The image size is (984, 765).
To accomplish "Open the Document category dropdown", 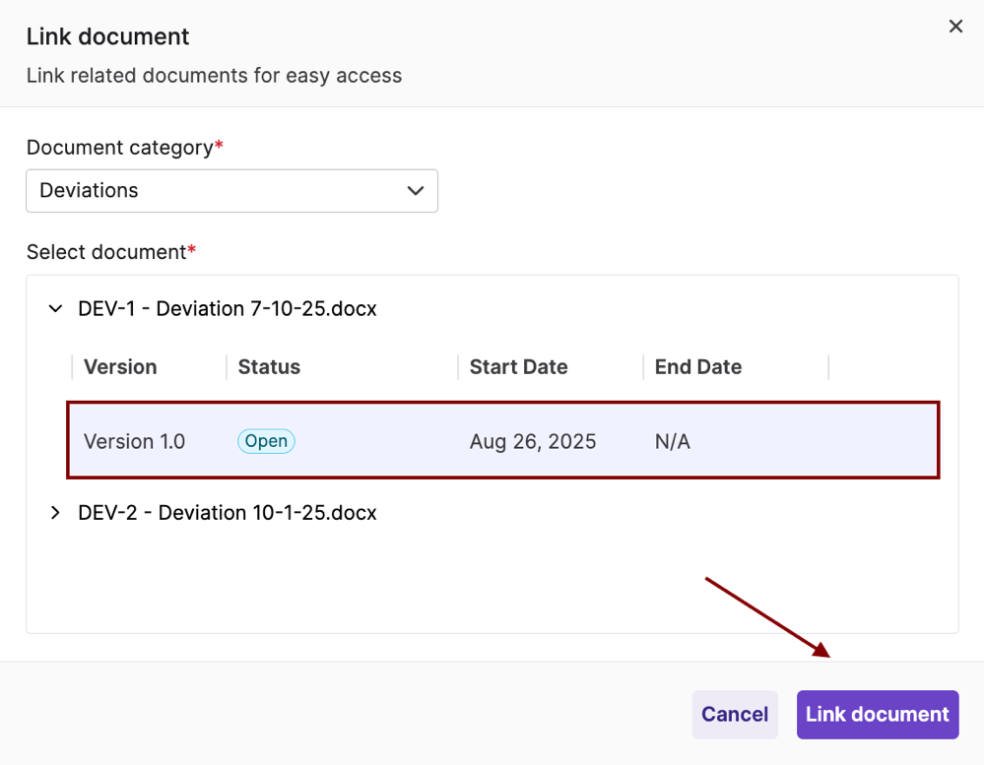I will pyautogui.click(x=231, y=191).
